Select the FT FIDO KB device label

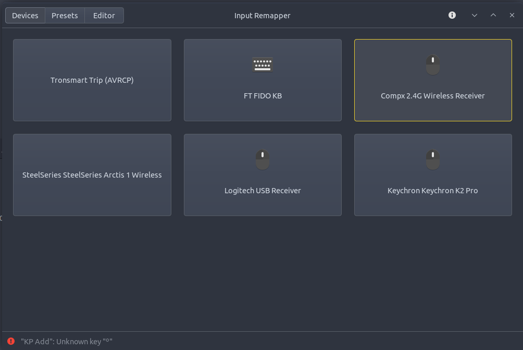[263, 96]
